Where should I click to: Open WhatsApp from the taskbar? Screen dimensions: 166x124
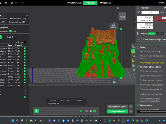tap(59, 121)
